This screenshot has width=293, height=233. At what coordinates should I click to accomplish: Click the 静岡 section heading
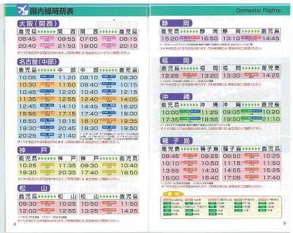[x=176, y=23]
